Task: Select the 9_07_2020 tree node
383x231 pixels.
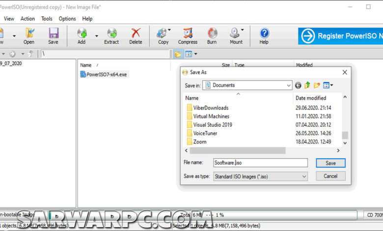Action: click(x=11, y=63)
